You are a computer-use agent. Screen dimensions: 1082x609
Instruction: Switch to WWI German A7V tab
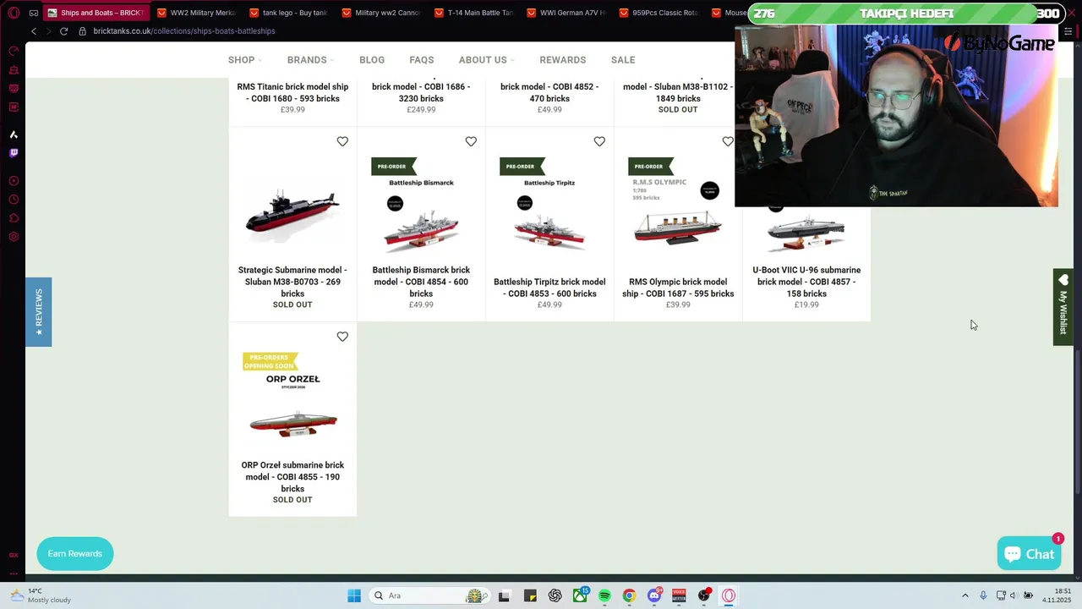[566, 13]
